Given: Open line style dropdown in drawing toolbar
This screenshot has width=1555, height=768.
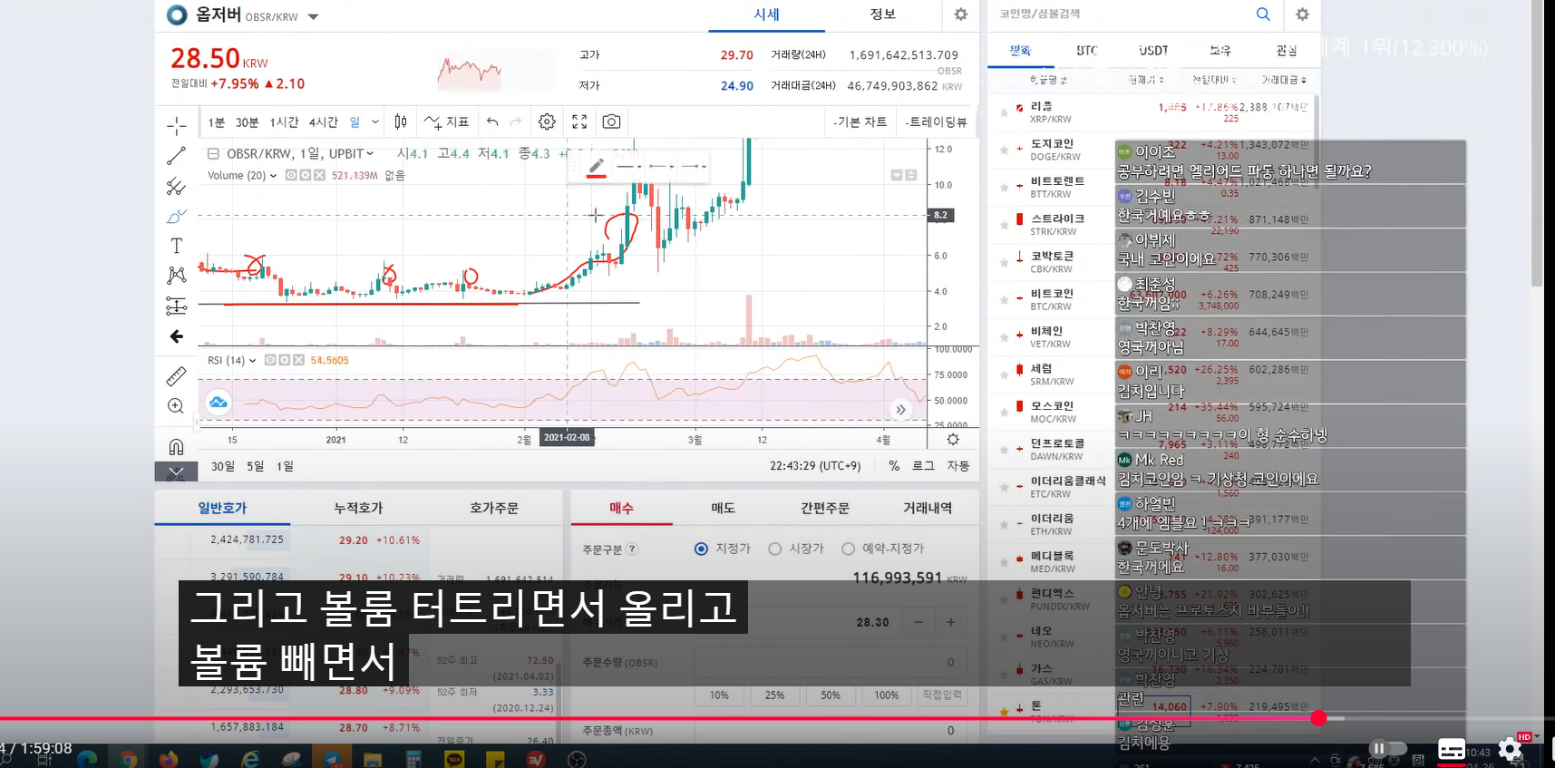Looking at the screenshot, I should click(x=629, y=167).
